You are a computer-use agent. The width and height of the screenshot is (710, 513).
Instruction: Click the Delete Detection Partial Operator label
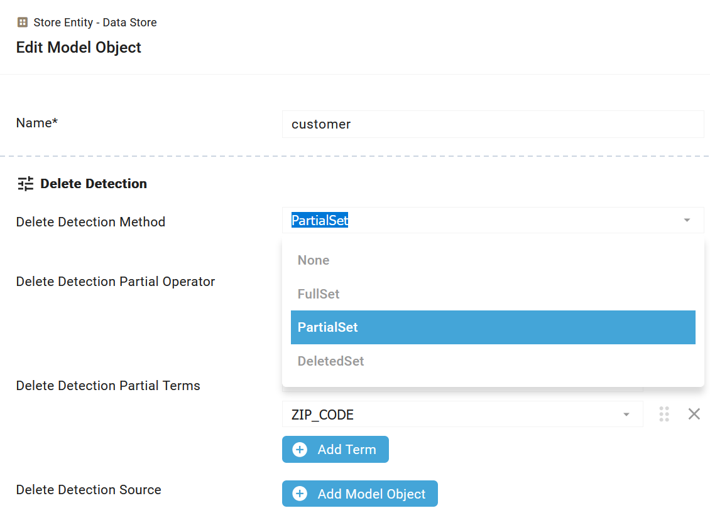116,282
